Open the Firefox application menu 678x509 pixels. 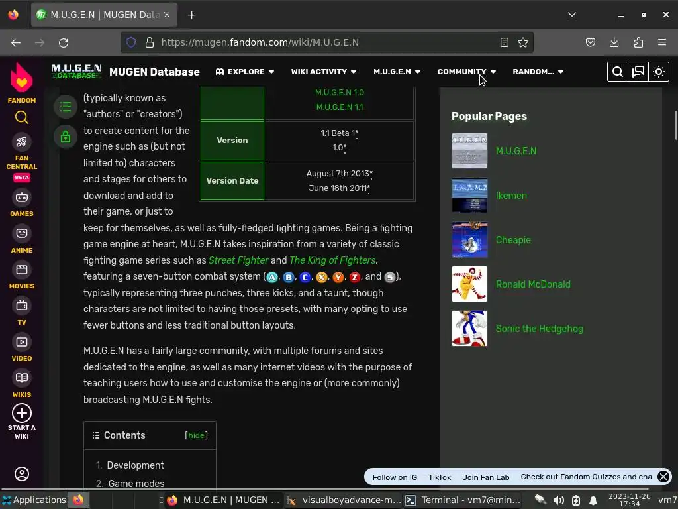(x=662, y=42)
